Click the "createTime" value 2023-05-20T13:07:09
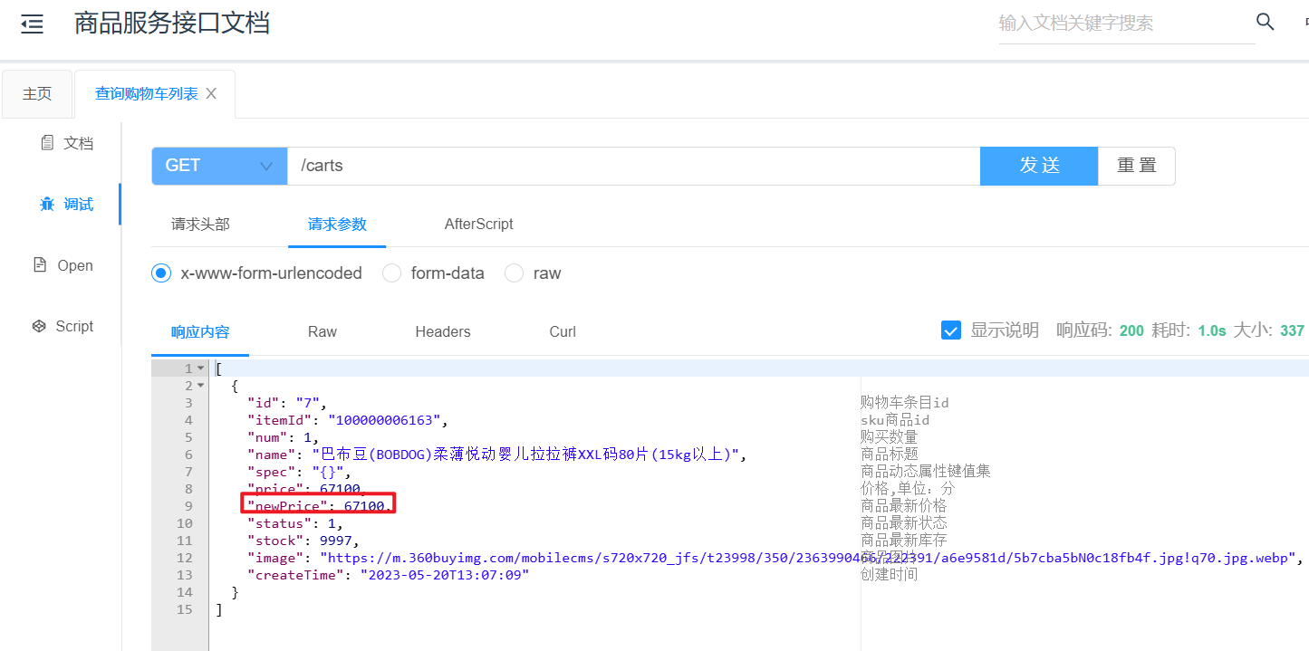The width and height of the screenshot is (1309, 651). point(445,575)
